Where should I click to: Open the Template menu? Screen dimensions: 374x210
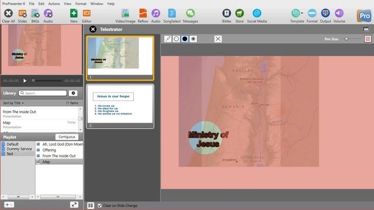click(x=297, y=13)
